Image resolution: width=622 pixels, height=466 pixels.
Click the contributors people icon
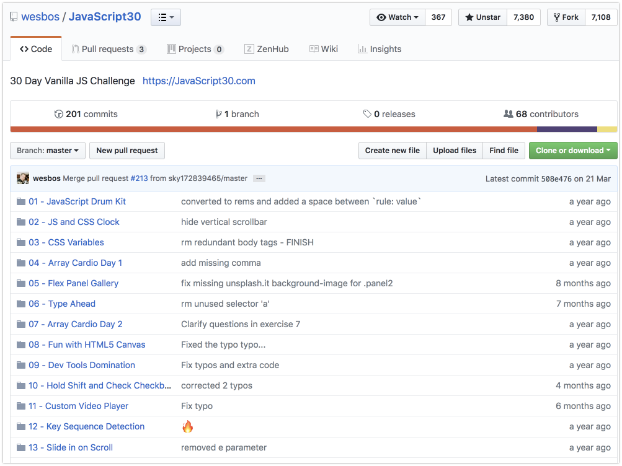[509, 114]
